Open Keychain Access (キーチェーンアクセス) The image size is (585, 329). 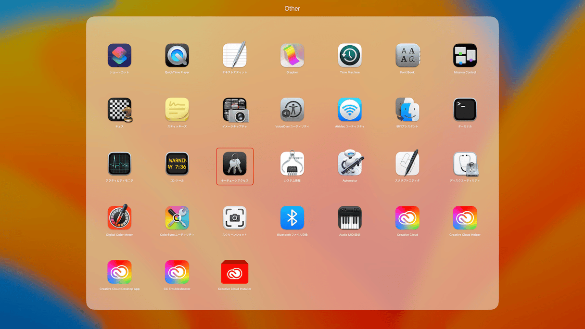click(235, 164)
